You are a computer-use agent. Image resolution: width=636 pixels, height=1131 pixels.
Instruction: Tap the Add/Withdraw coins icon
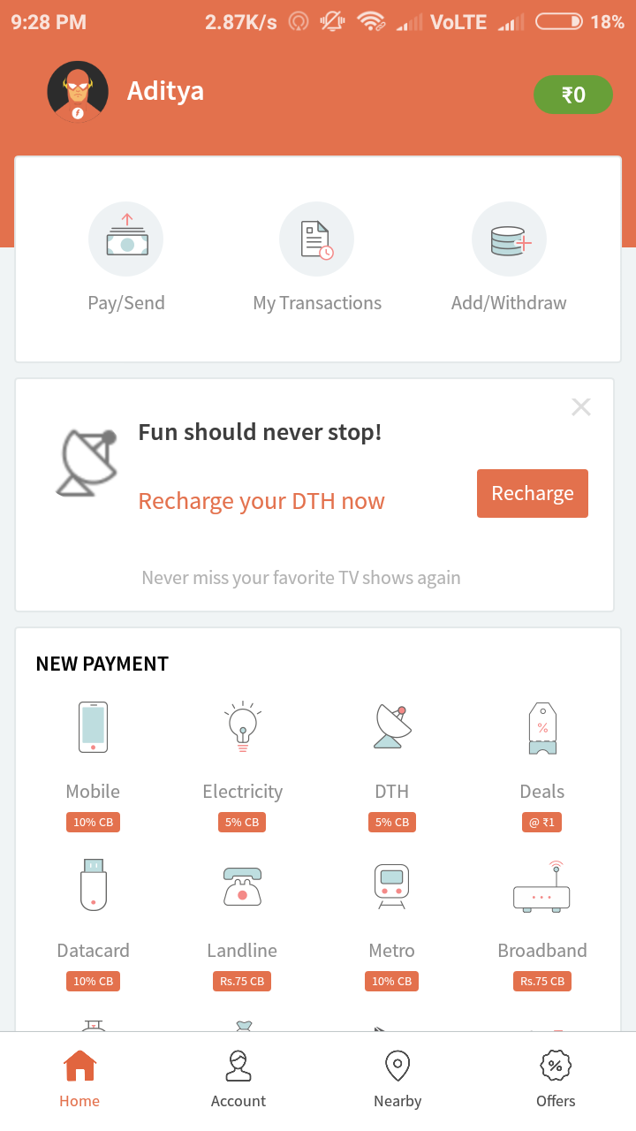point(509,239)
